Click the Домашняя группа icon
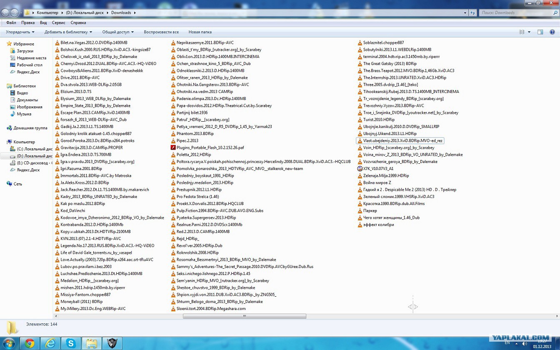 pyautogui.click(x=9, y=128)
